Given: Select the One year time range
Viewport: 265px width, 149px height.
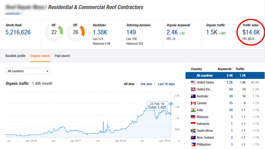Looking at the screenshot, I should (x=146, y=84).
